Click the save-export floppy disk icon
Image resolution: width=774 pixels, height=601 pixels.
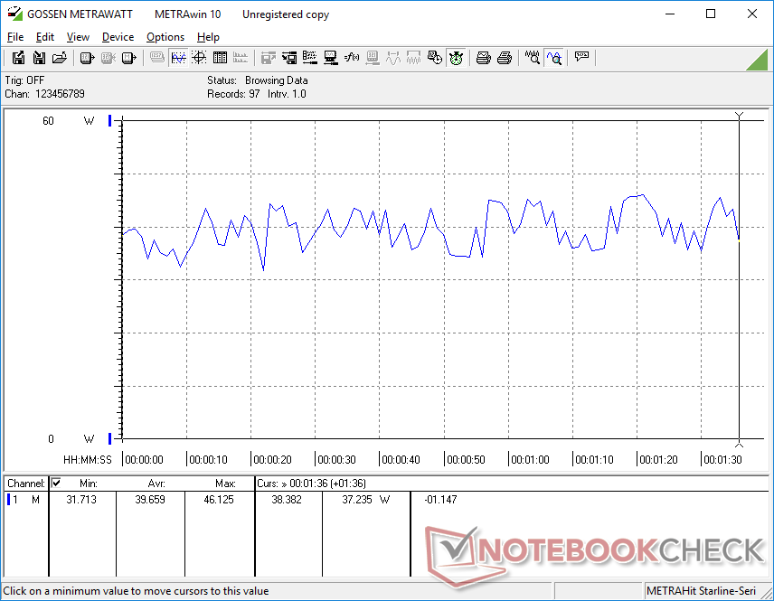pos(18,58)
